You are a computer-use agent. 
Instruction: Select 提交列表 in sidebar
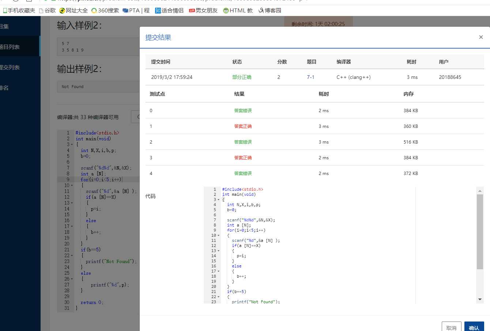tap(20, 67)
